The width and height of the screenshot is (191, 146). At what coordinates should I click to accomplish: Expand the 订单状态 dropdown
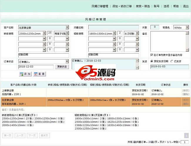pyautogui.click(x=43, y=61)
